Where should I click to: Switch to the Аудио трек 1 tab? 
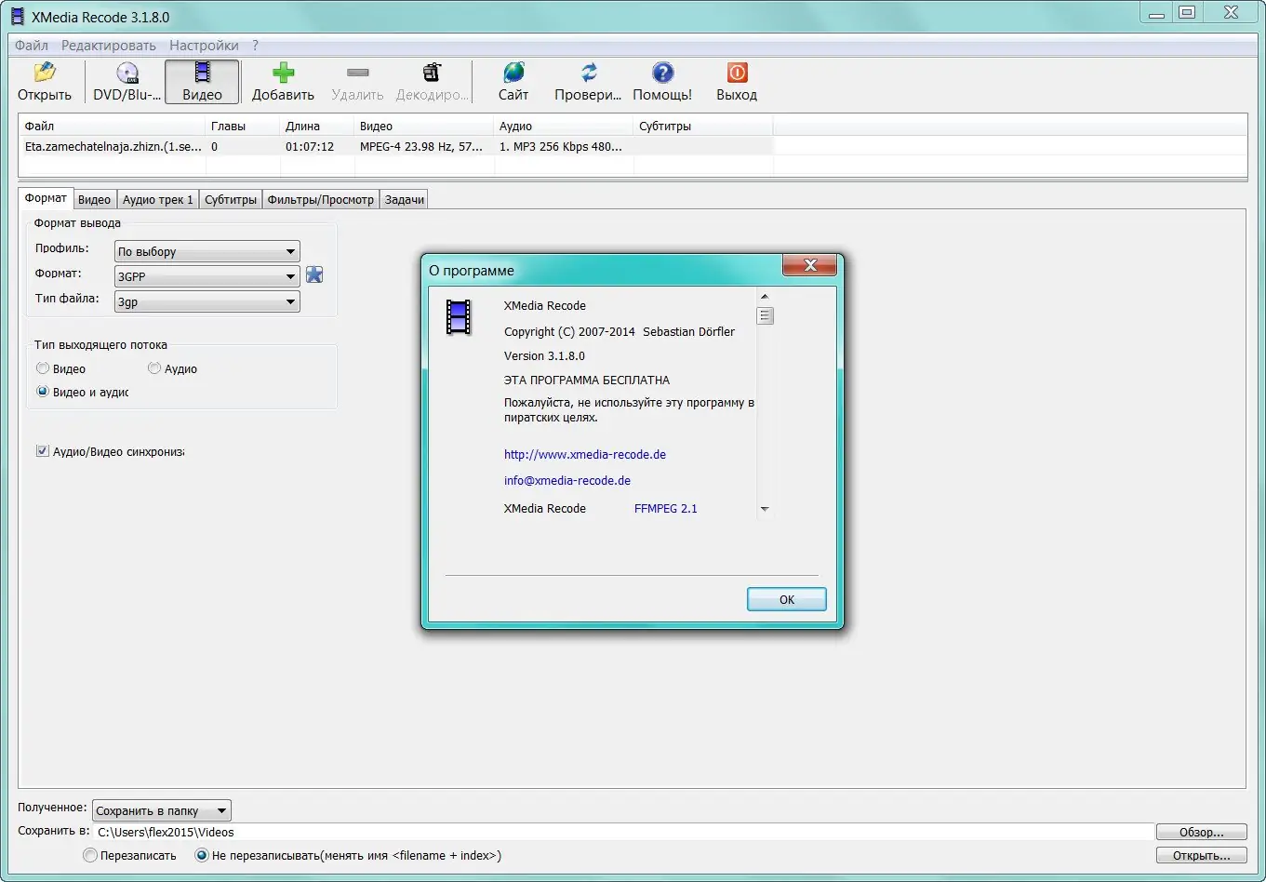click(158, 199)
